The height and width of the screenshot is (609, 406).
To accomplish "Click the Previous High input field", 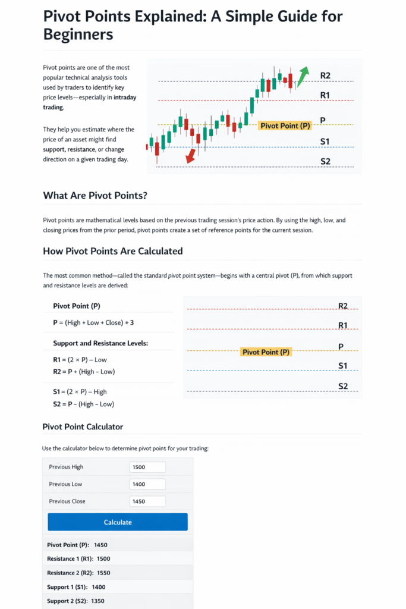I will pyautogui.click(x=147, y=467).
